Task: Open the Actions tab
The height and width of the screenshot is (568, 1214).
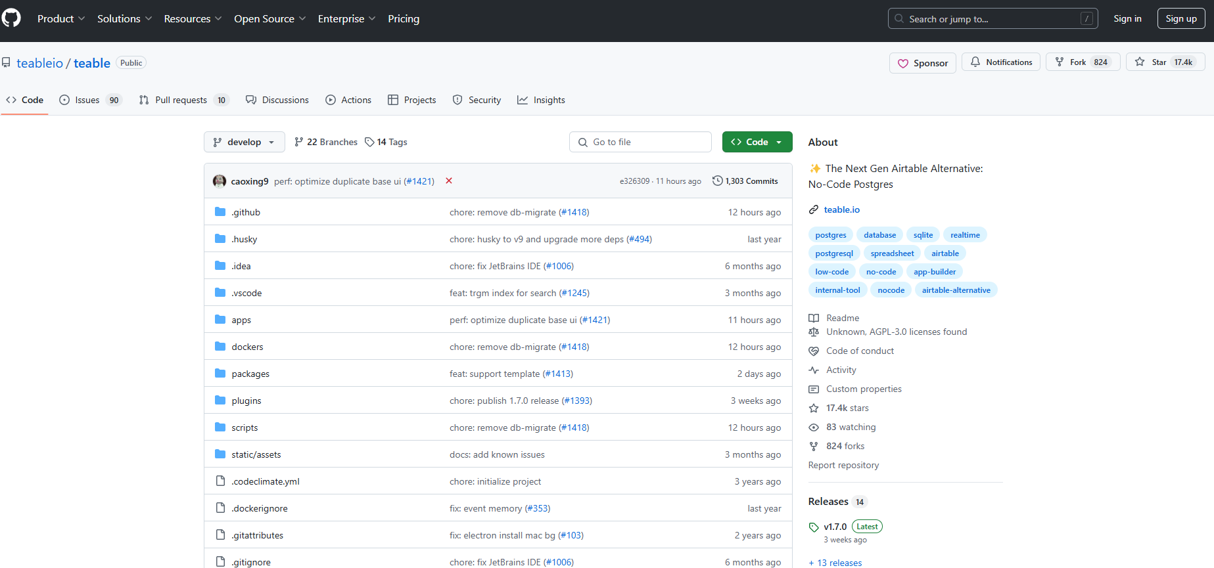Action: pyautogui.click(x=348, y=100)
